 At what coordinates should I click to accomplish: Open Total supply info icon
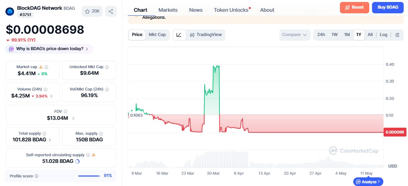(45, 134)
